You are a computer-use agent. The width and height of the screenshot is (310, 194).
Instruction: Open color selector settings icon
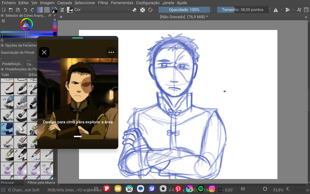(3, 21)
